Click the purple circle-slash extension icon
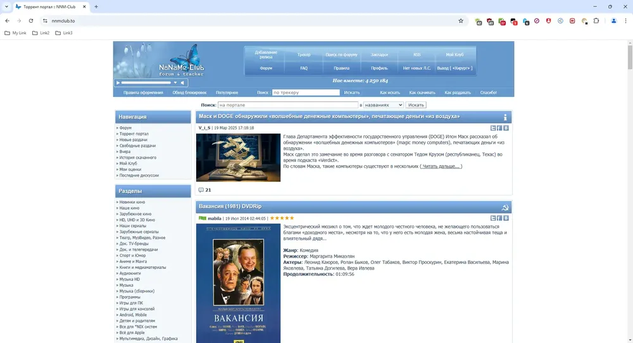The image size is (633, 343). point(537,21)
